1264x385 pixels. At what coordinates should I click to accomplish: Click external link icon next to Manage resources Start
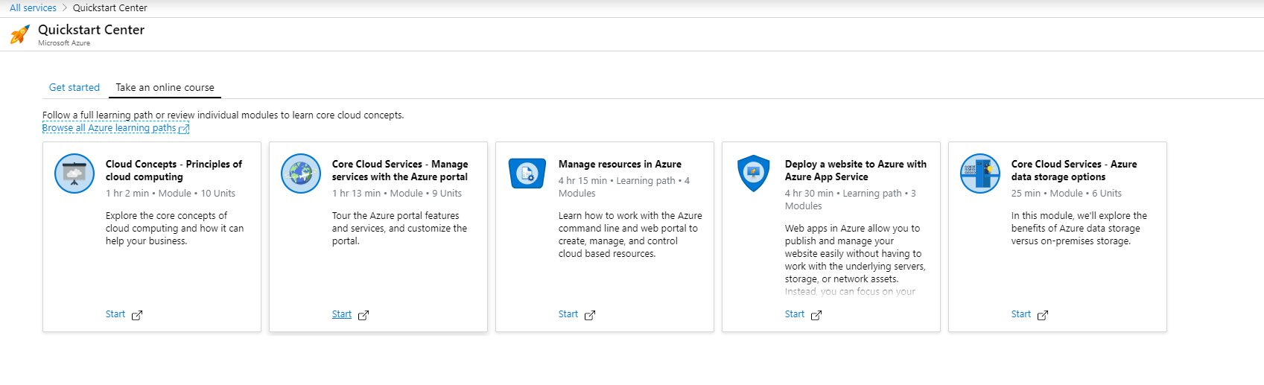590,315
